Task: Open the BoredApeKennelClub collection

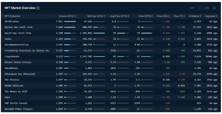Action: point(17,45)
